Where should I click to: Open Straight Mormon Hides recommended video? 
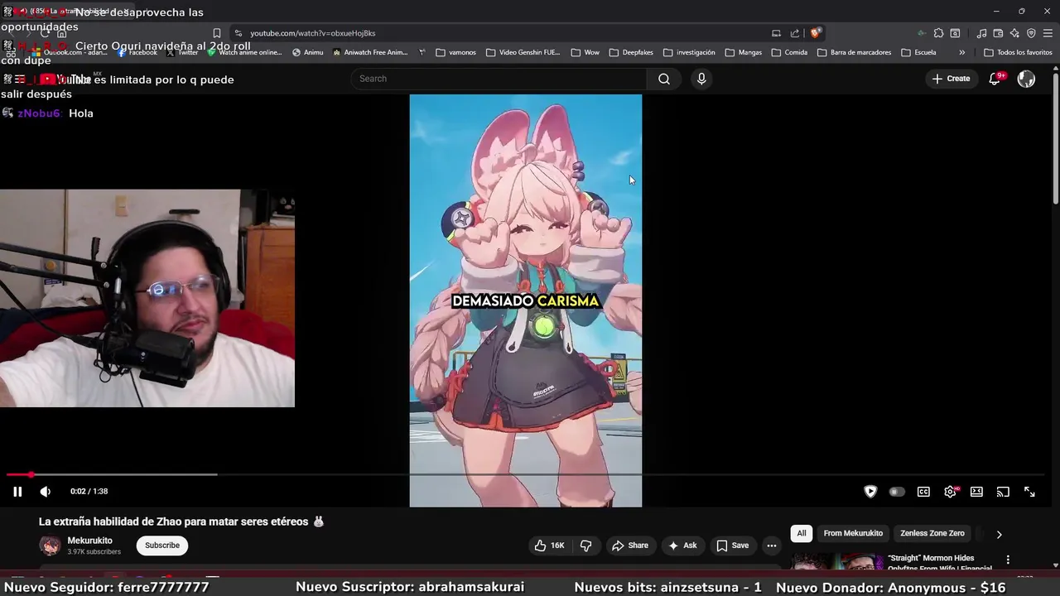click(940, 563)
